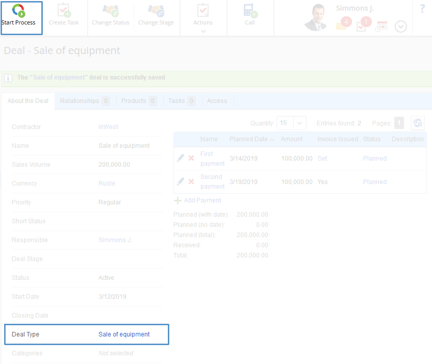Open the calendar icon in user panel
Image resolution: width=432 pixels, height=364 pixels.
(381, 27)
